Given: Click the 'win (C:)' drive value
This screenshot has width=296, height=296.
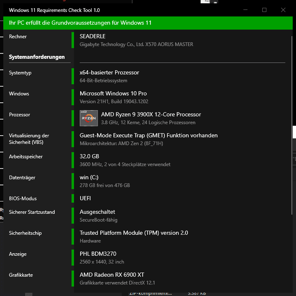Looking at the screenshot, I should point(89,177).
